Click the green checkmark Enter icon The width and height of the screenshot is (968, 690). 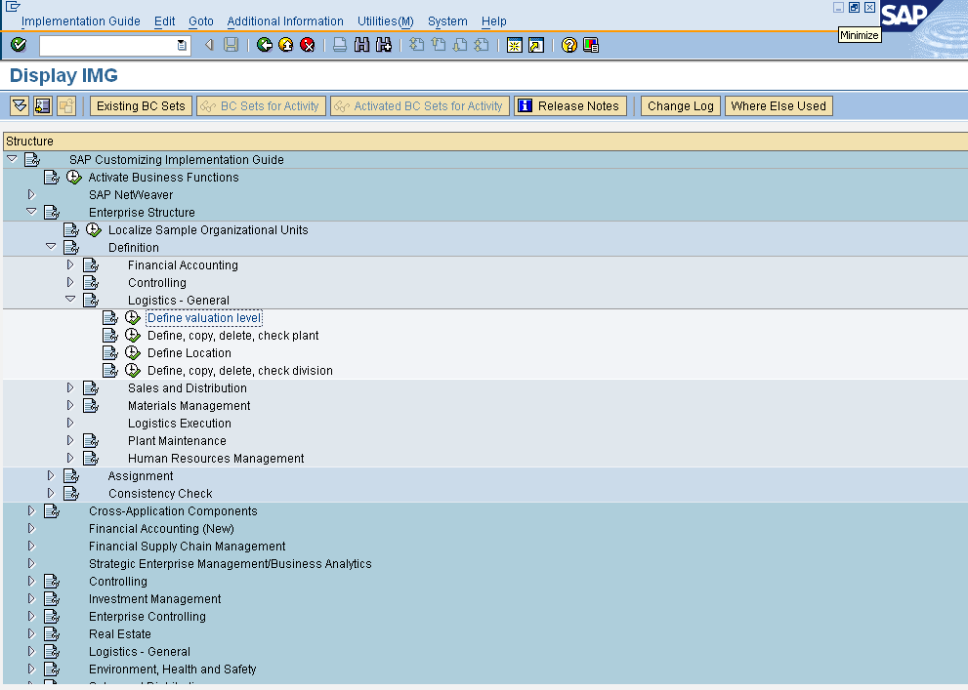pos(19,45)
